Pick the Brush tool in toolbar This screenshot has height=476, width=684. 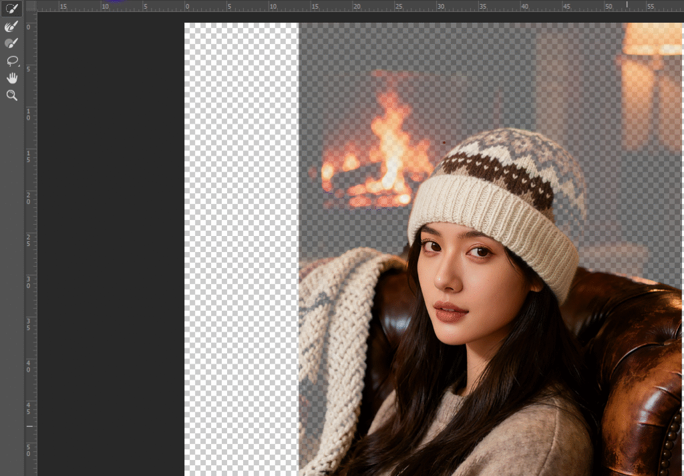(11, 43)
